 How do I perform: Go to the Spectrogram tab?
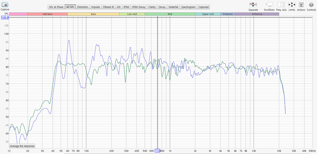tap(188, 7)
